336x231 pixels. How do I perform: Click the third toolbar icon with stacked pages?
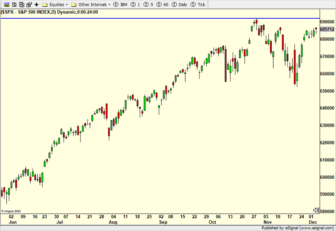(21, 5)
